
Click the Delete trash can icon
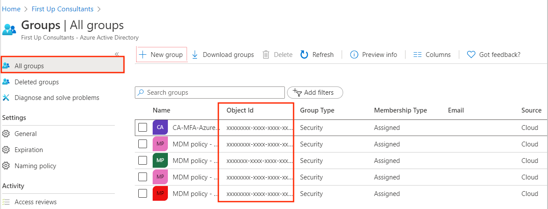click(x=266, y=55)
